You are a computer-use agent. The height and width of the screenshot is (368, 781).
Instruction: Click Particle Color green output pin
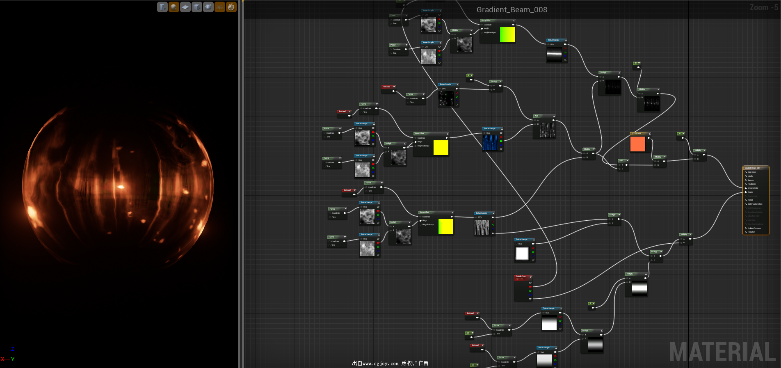coord(530,291)
